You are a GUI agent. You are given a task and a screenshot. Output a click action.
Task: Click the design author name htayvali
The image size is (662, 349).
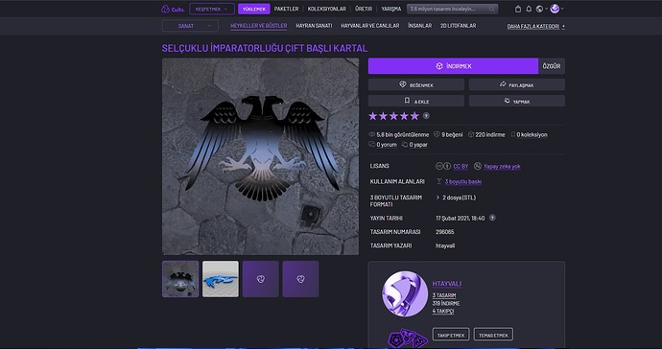tap(445, 245)
